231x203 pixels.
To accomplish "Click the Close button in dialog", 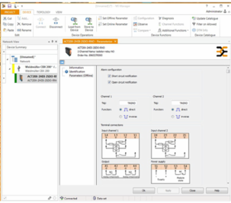I will click(192, 190).
